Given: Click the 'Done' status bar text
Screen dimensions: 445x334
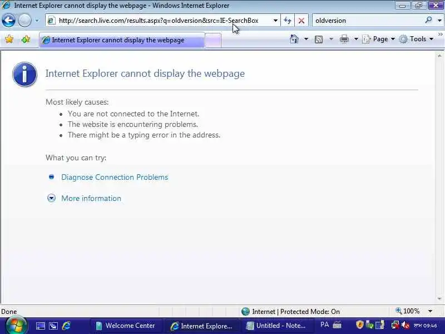Looking at the screenshot, I should (9, 312).
